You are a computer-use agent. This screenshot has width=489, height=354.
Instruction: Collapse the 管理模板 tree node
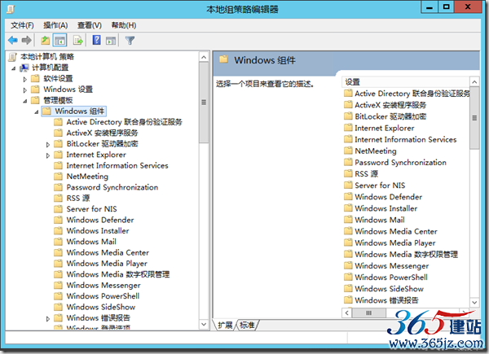pyautogui.click(x=25, y=101)
